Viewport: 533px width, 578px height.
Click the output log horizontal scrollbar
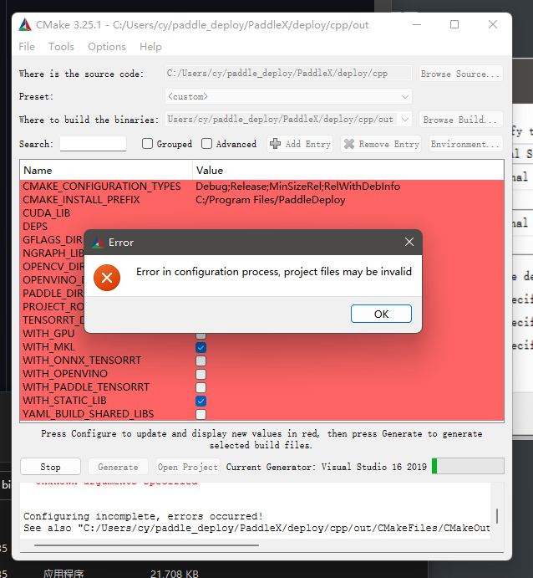coord(146,545)
